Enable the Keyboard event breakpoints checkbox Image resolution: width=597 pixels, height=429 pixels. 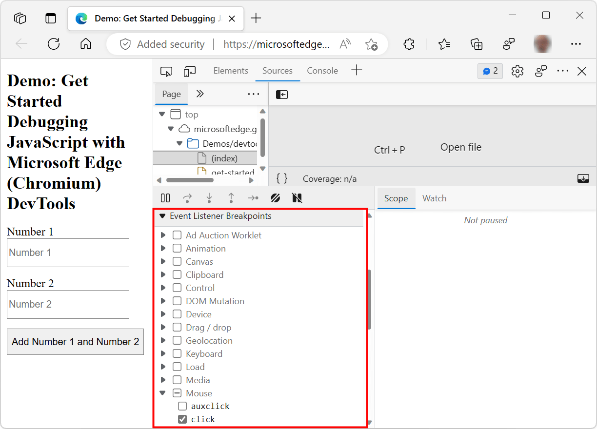pyautogui.click(x=177, y=353)
